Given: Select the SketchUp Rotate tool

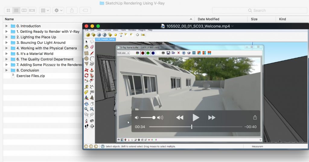Looking at the screenshot, I should (x=86, y=75).
